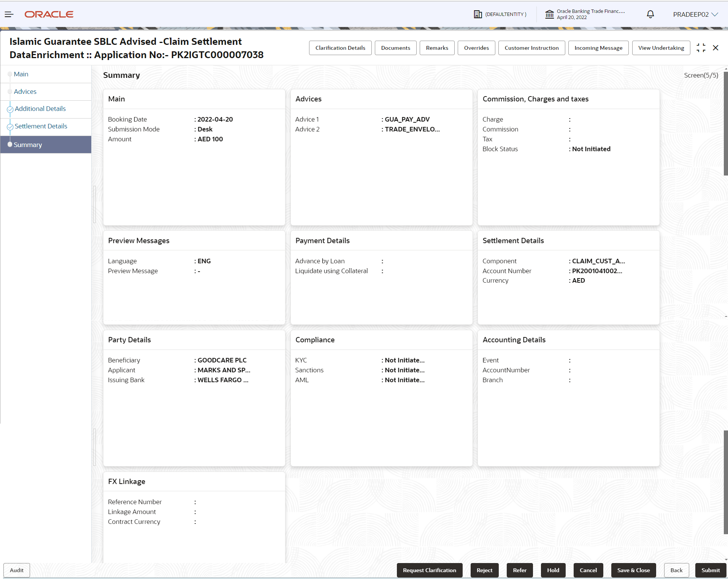Click View Undertaking button

tap(661, 48)
